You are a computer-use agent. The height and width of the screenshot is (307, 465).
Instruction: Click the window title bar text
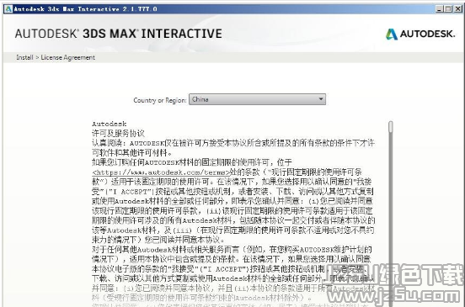pos(85,9)
